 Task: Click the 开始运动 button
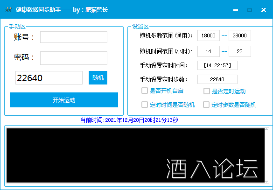coord(64,100)
